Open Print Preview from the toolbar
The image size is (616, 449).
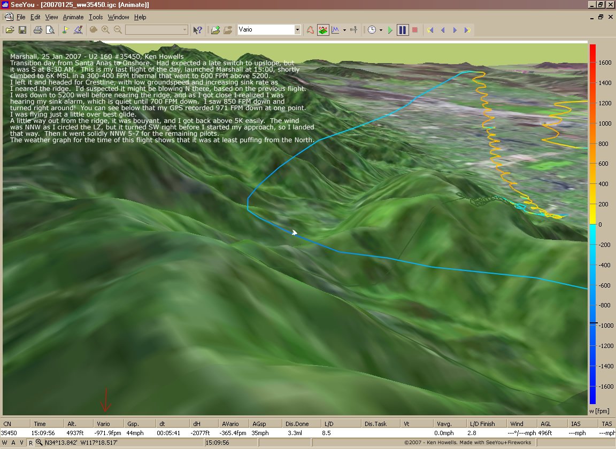coord(50,30)
